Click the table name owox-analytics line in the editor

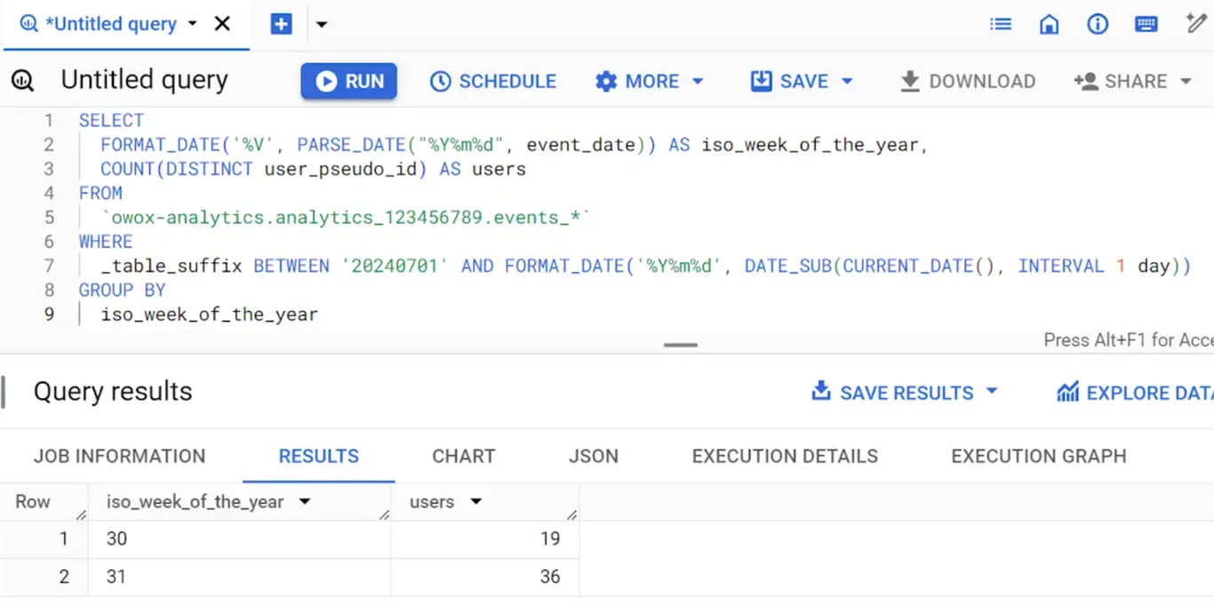[x=346, y=217]
